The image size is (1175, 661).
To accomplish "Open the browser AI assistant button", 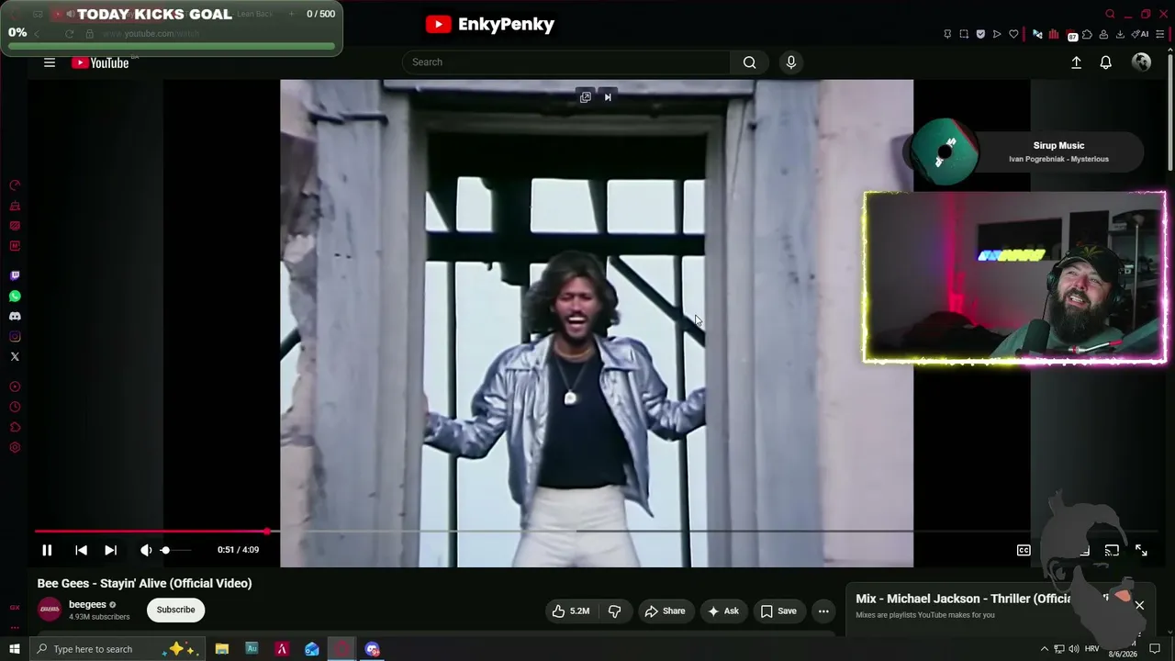I will (x=1142, y=34).
